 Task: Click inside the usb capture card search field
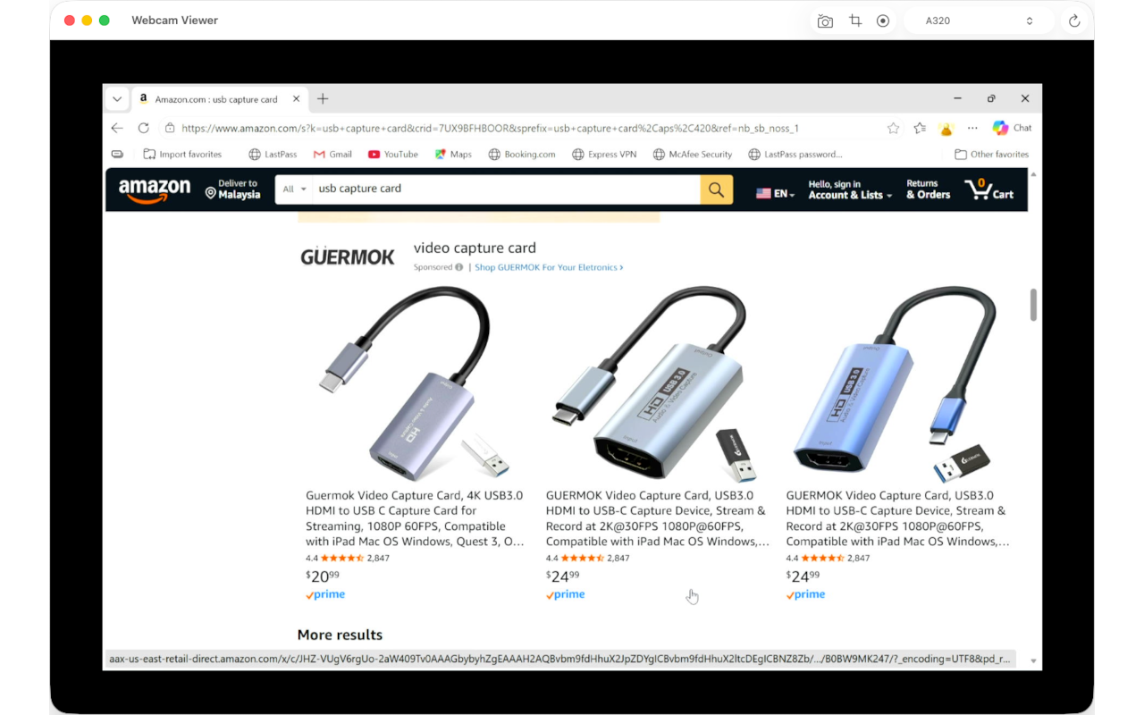coord(506,189)
